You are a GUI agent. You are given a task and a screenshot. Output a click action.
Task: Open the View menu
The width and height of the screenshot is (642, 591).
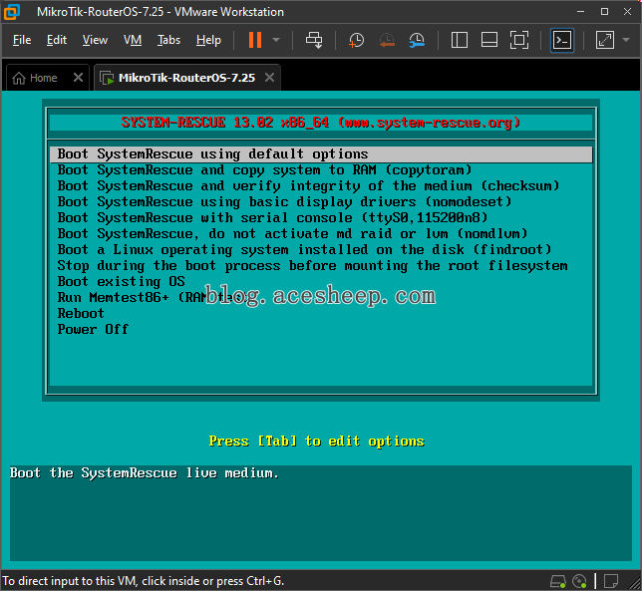click(x=95, y=40)
